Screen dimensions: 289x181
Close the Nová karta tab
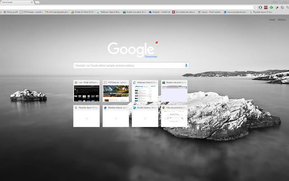click(32, 2)
